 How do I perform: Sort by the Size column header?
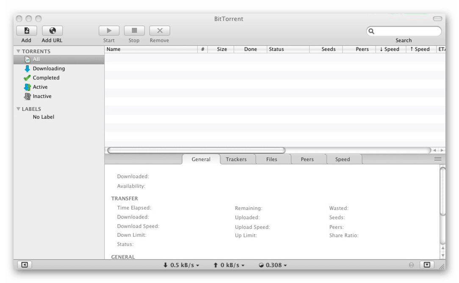pos(221,49)
